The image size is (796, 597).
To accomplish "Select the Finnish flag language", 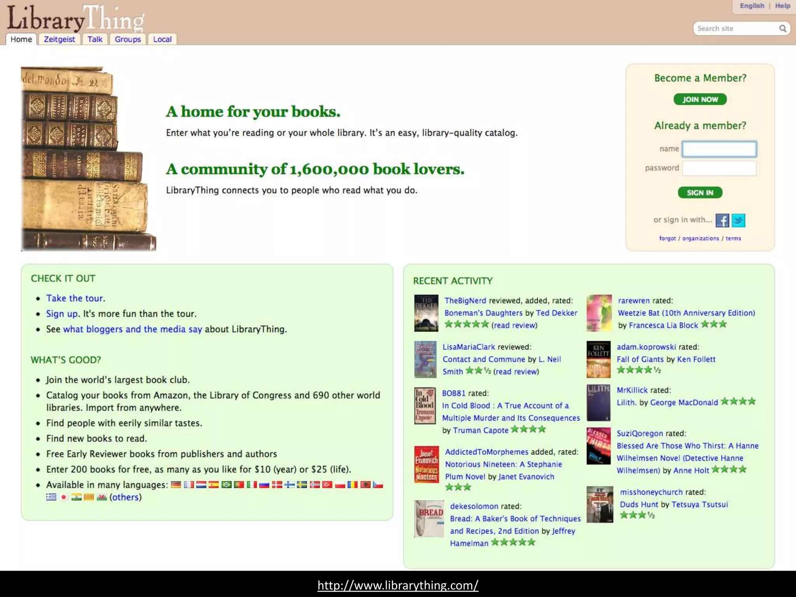I will pos(290,485).
